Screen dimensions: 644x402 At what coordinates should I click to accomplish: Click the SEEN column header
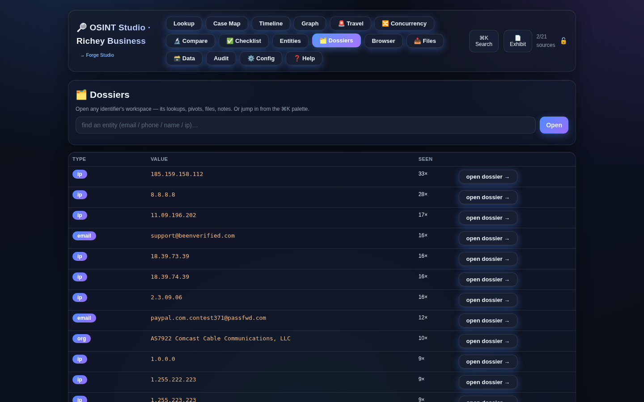click(425, 159)
